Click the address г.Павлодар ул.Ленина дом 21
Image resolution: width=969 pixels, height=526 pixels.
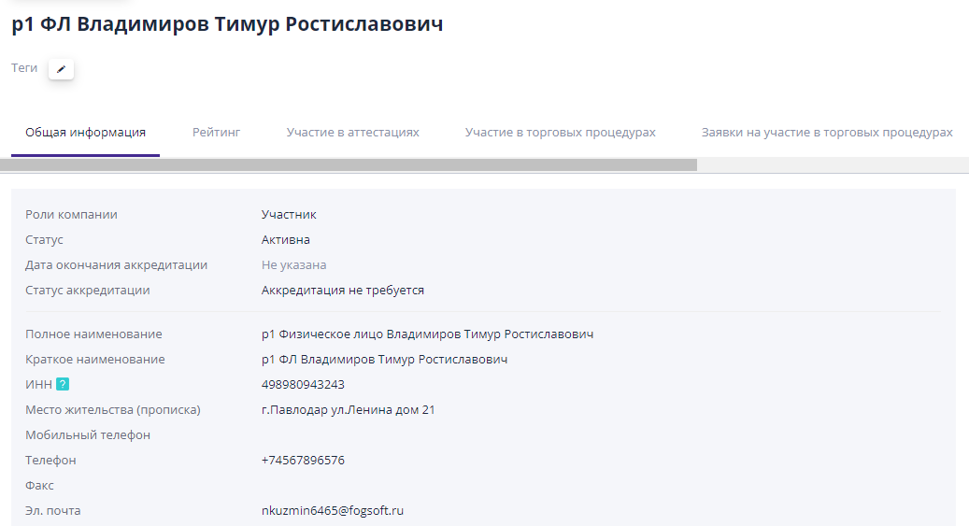point(348,409)
